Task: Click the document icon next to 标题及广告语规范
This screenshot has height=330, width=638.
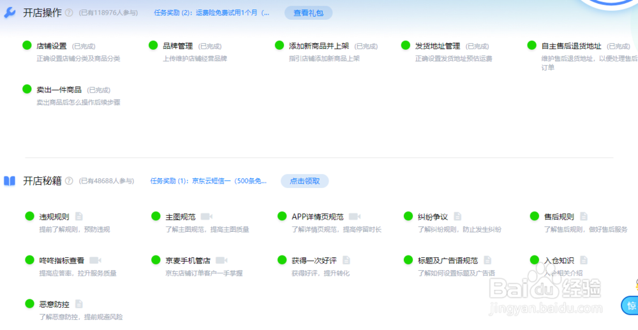Action: coord(487,260)
